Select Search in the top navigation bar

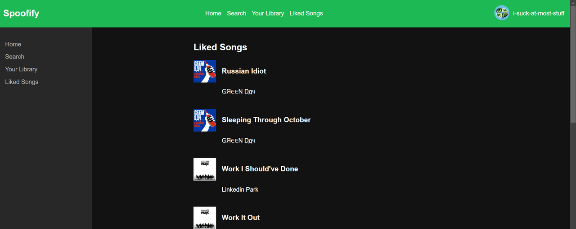point(236,13)
